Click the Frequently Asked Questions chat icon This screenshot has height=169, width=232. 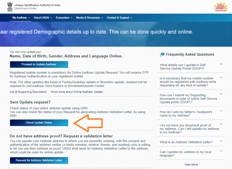pos(162,54)
